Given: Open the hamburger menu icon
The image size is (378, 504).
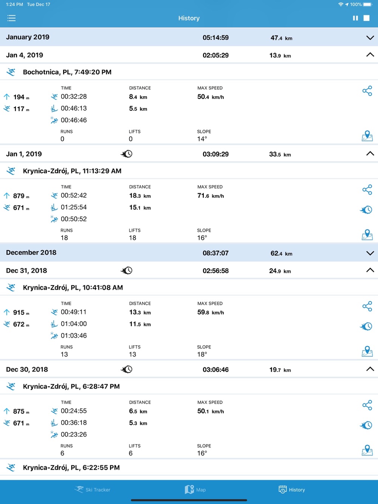Looking at the screenshot, I should click(11, 18).
